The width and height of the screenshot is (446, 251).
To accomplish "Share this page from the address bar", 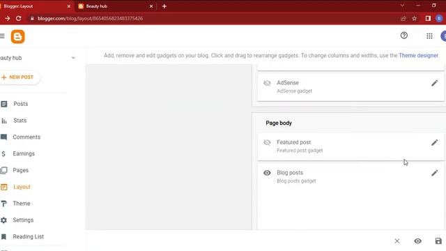I will (403, 19).
